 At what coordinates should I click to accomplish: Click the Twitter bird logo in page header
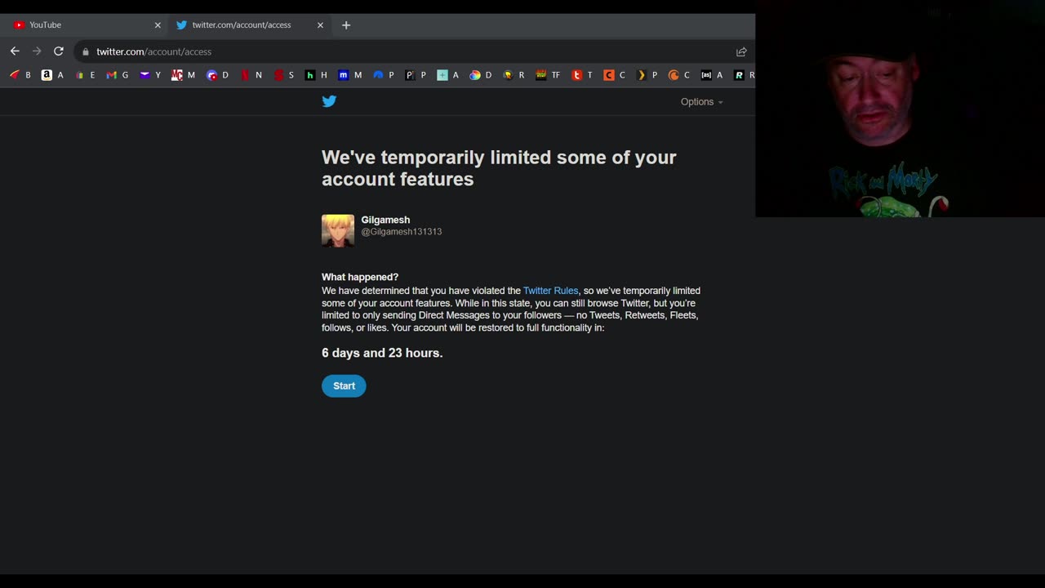click(x=329, y=101)
